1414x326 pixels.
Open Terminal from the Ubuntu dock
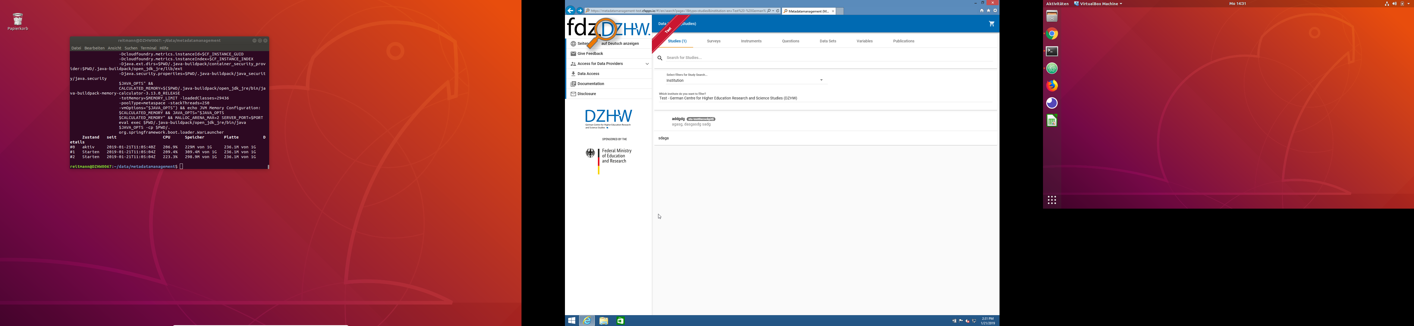(1052, 51)
